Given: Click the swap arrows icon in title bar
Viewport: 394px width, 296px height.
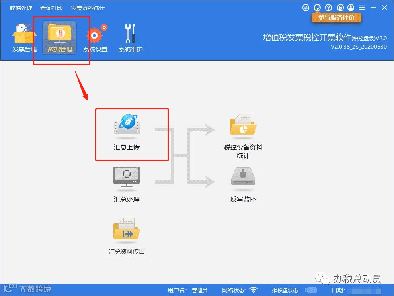Looking at the screenshot, I should pyautogui.click(x=306, y=8).
